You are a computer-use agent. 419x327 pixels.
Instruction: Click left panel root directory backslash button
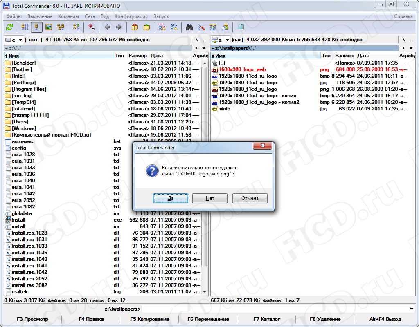pyautogui.click(x=196, y=40)
